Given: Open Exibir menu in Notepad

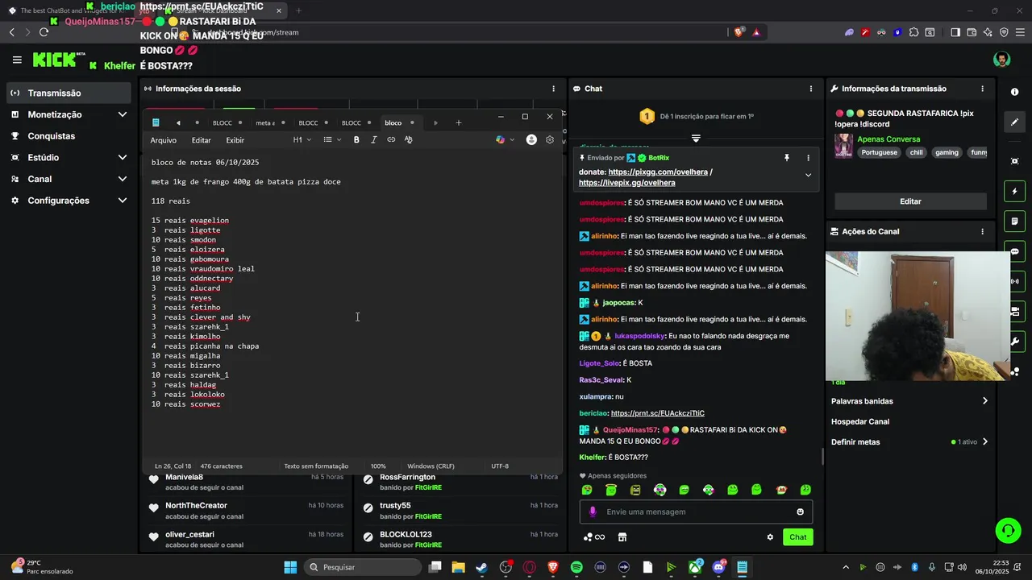Looking at the screenshot, I should pyautogui.click(x=235, y=140).
